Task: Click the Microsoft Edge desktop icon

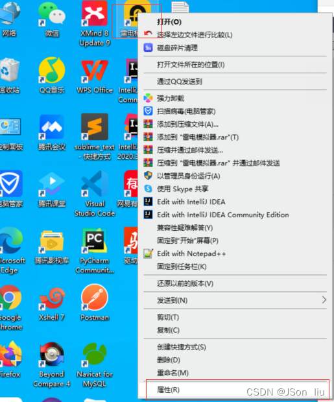Action: click(x=10, y=241)
